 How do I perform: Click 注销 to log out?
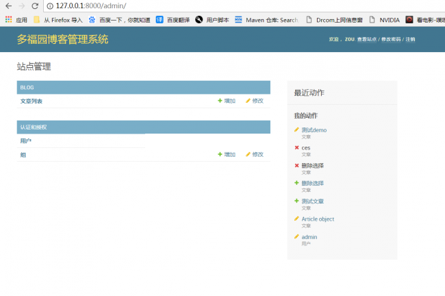point(410,39)
